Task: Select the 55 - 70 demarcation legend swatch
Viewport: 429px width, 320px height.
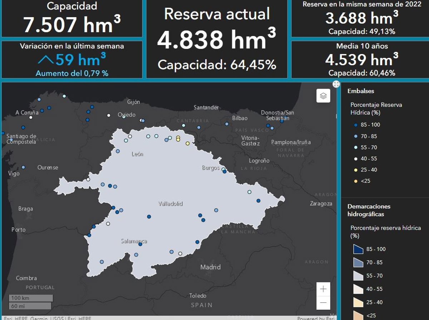Action: tap(358, 276)
